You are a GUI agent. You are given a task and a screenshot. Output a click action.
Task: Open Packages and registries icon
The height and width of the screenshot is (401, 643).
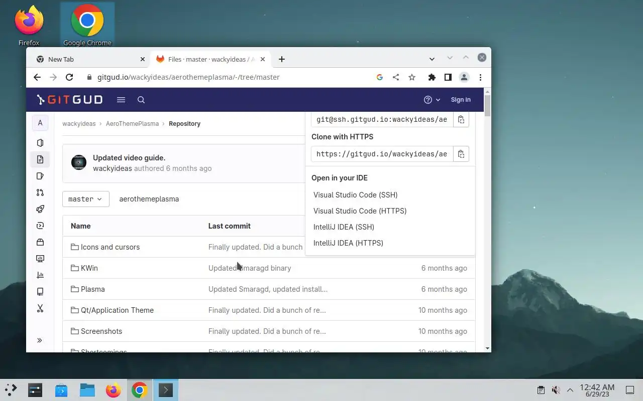click(x=40, y=242)
